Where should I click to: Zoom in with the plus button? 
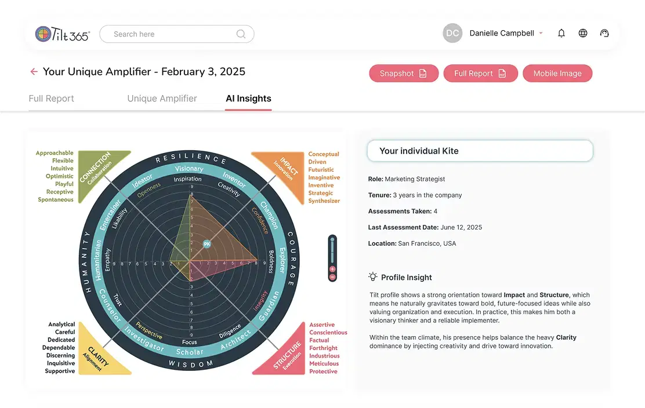(x=332, y=269)
